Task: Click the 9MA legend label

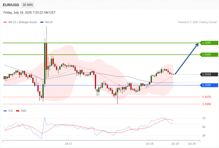Action: tap(24, 111)
